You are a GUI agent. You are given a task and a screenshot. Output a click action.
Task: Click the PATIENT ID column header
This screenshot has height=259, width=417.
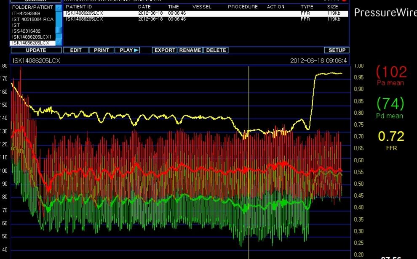pyautogui.click(x=79, y=7)
